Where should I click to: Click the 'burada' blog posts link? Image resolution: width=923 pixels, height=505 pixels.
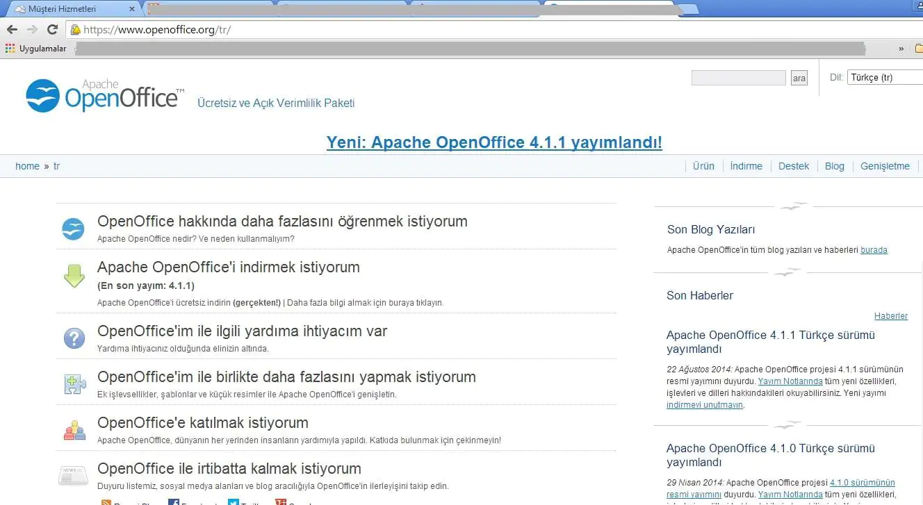874,250
